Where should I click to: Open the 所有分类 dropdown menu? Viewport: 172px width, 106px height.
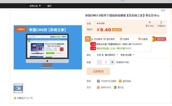point(35,6)
